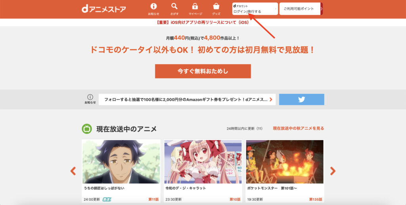Viewport: 406px width, 205px height.
Task: Open the お知らせ info icon in header
Action: (x=153, y=6)
